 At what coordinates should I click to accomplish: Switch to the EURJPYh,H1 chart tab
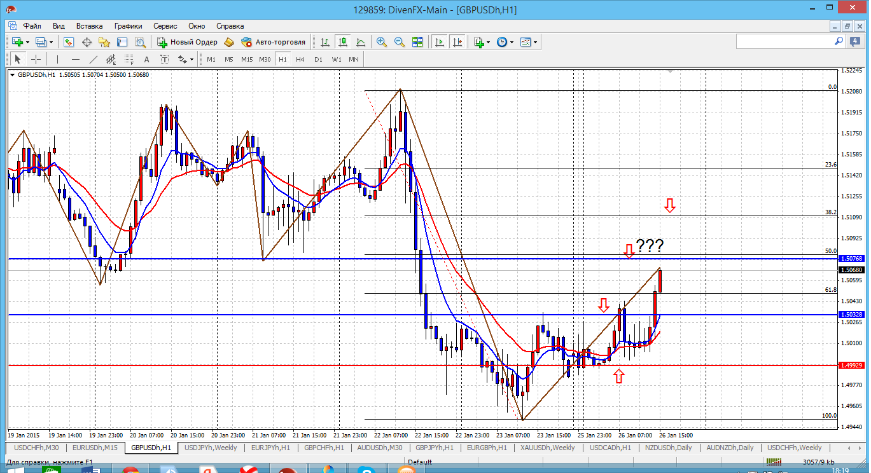[271, 448]
